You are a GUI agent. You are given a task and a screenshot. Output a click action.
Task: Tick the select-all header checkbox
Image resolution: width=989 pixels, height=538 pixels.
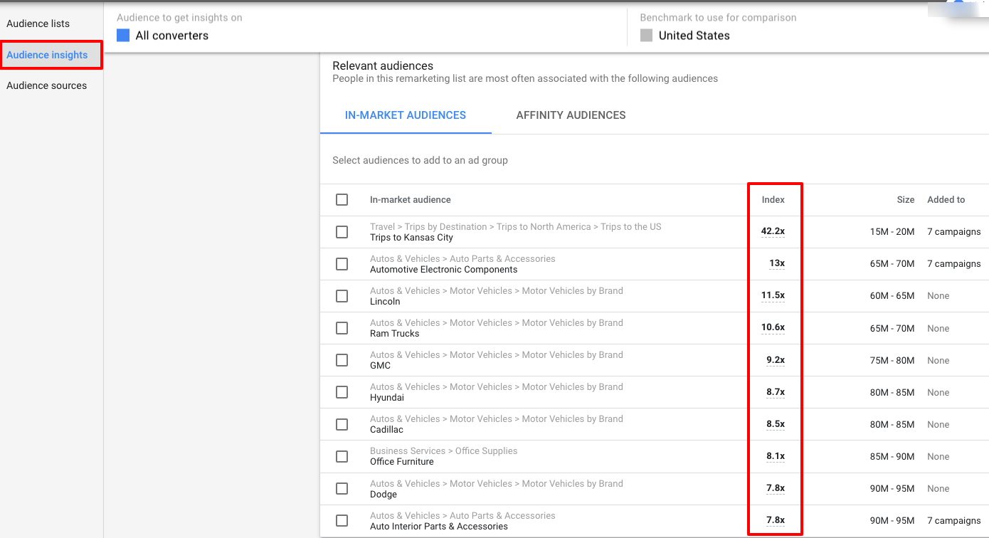(x=342, y=199)
